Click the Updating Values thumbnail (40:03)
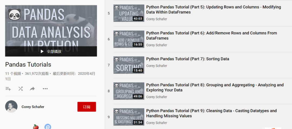Viewport: 292px width, 129px height. click(x=129, y=13)
